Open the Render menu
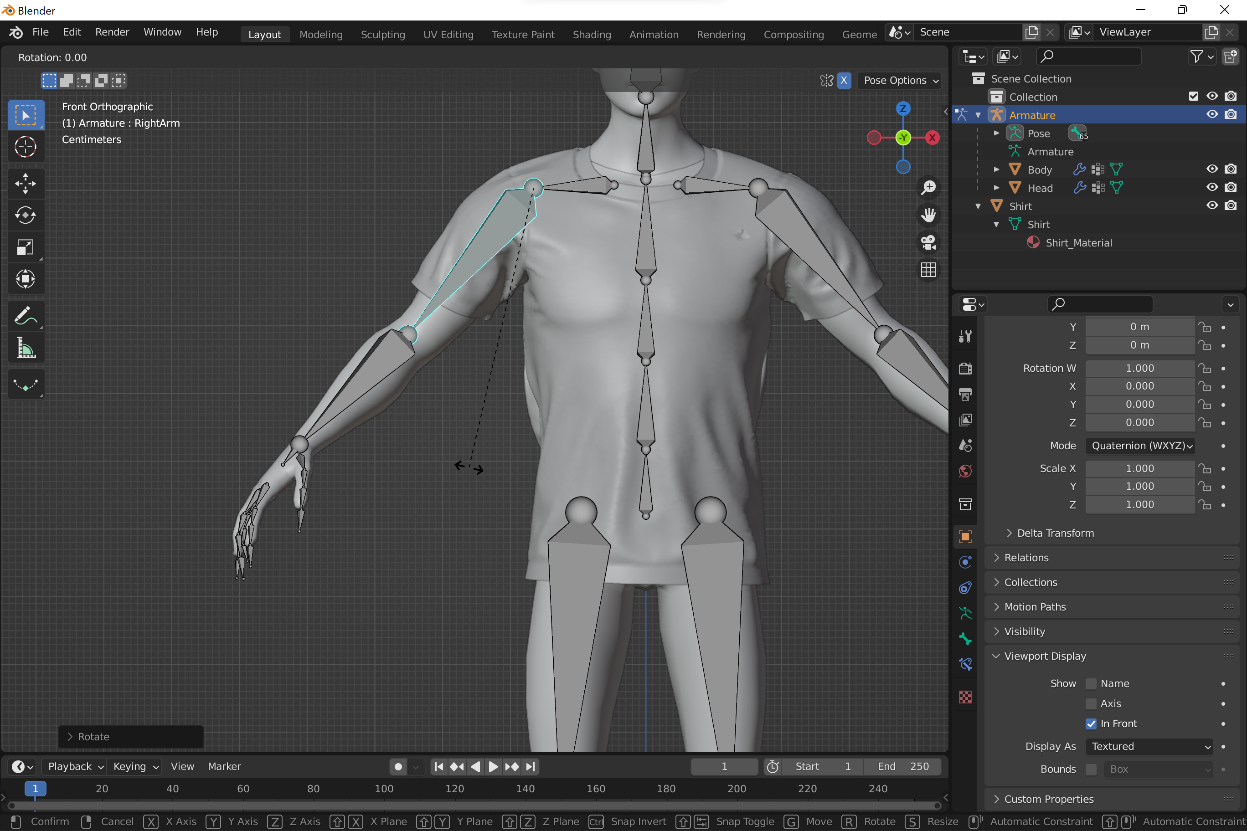The image size is (1247, 831). pos(112,32)
